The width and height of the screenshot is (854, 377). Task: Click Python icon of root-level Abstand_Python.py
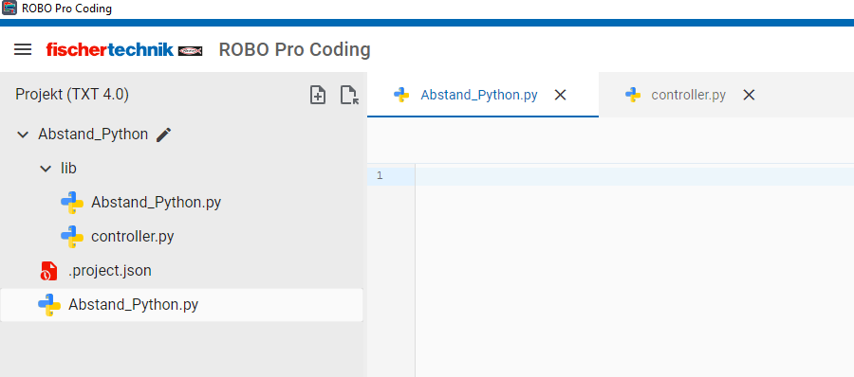(49, 305)
